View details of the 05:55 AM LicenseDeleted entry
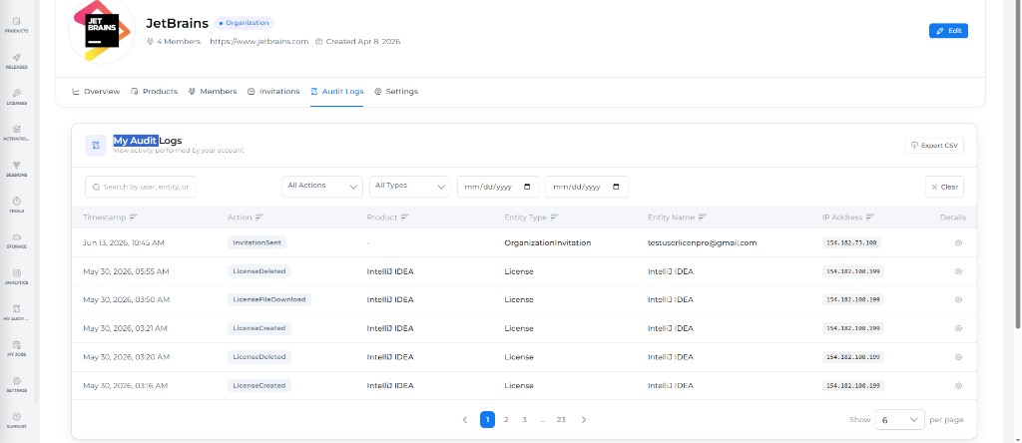This screenshot has height=443, width=1022. click(x=958, y=271)
